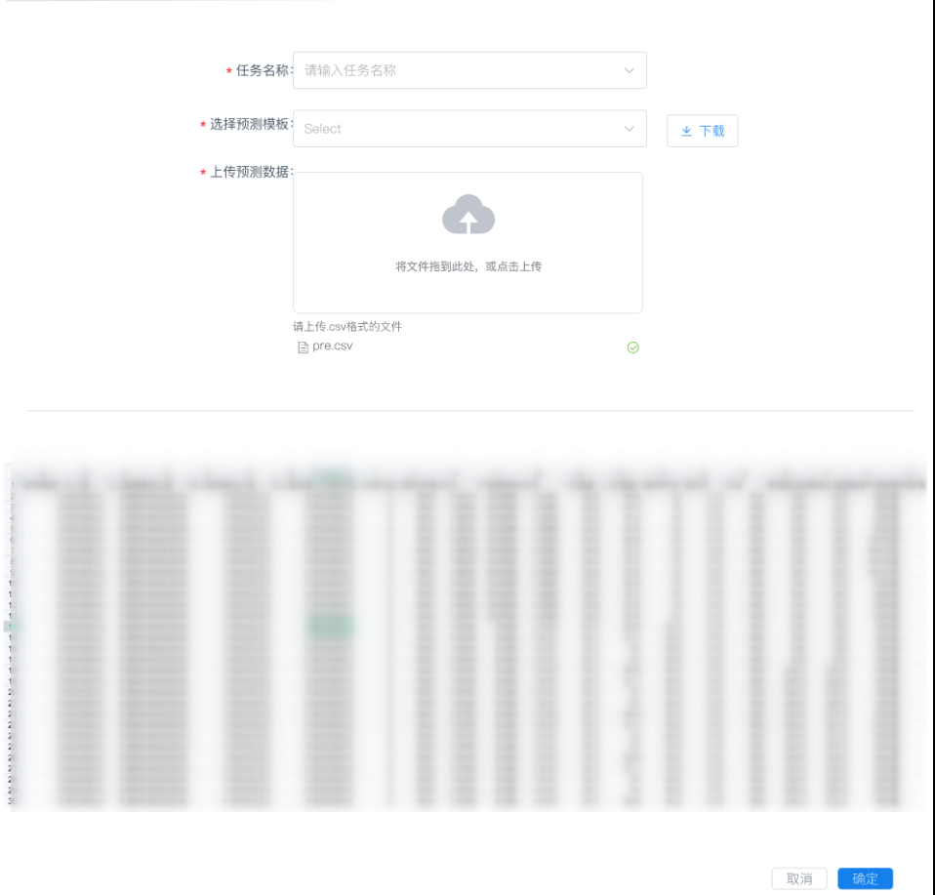Click the blurred spreadsheet preview image
This screenshot has height=895, width=935.
[467, 634]
